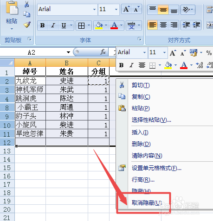Open the Underline style dropdown arrow
The image size is (213, 221).
(x=71, y=25)
